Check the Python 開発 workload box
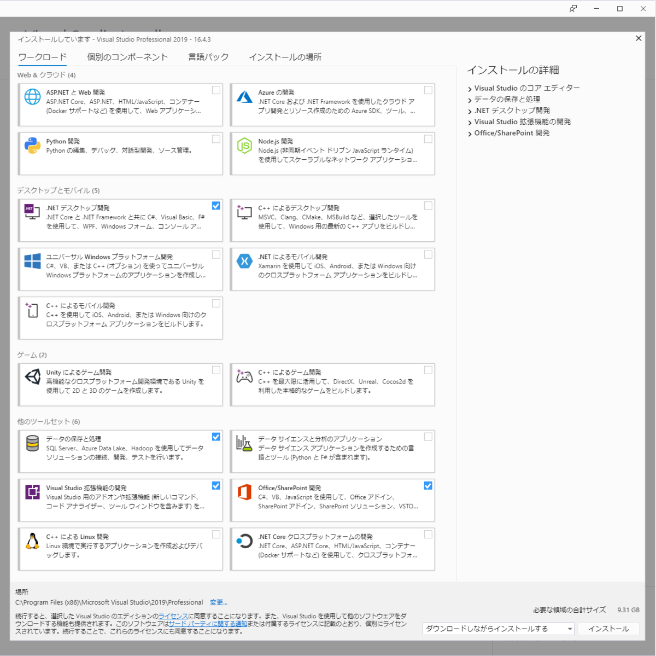The image size is (656, 656). pos(216,139)
